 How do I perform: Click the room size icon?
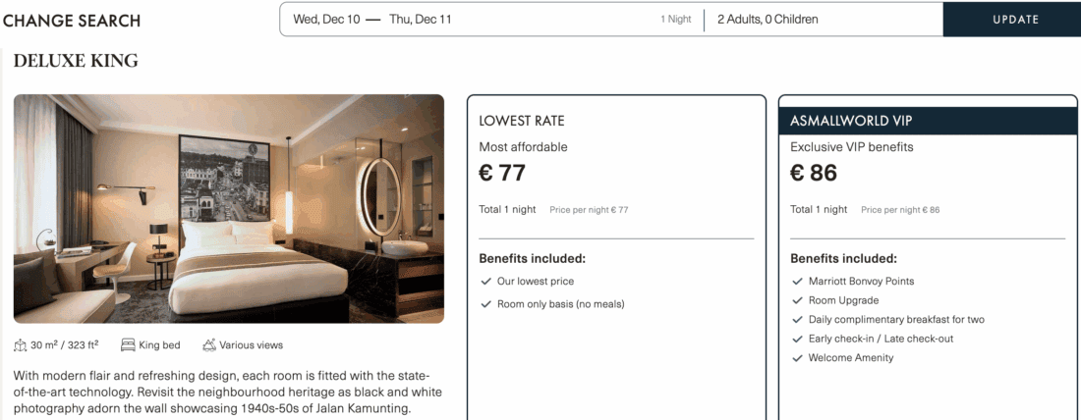[x=20, y=345]
